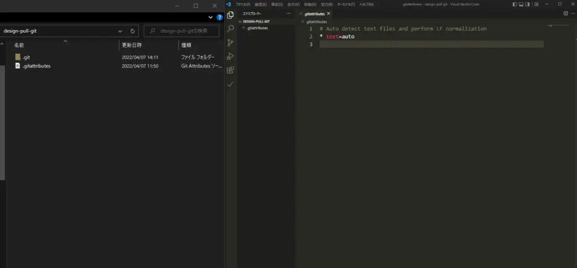Select the .gitattributes file icon in File Explorer
This screenshot has height=268, width=577.
[17, 66]
